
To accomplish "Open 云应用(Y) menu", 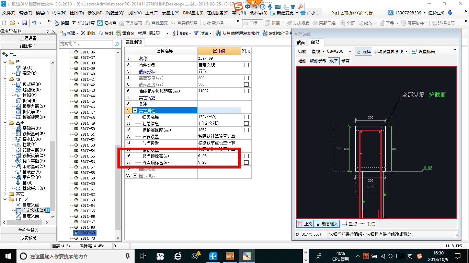I will point(171,13).
